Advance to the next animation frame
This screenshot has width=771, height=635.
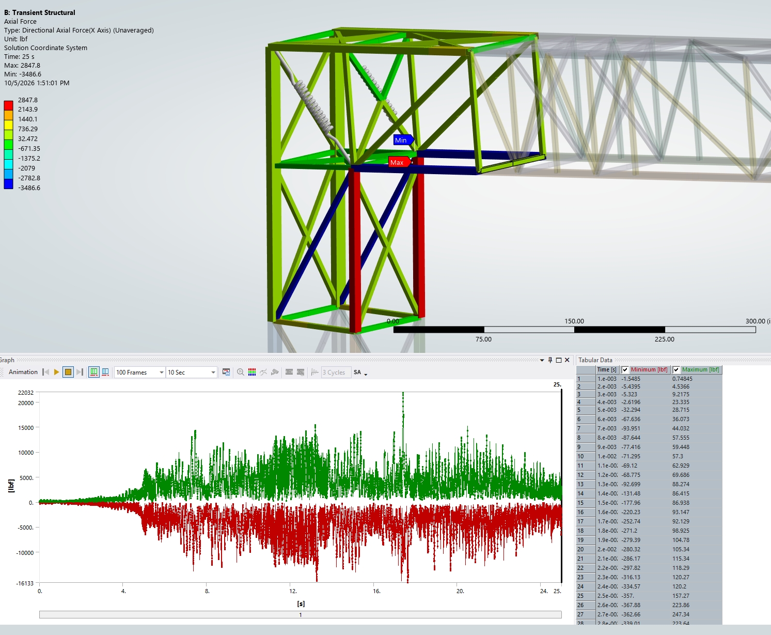(80, 372)
